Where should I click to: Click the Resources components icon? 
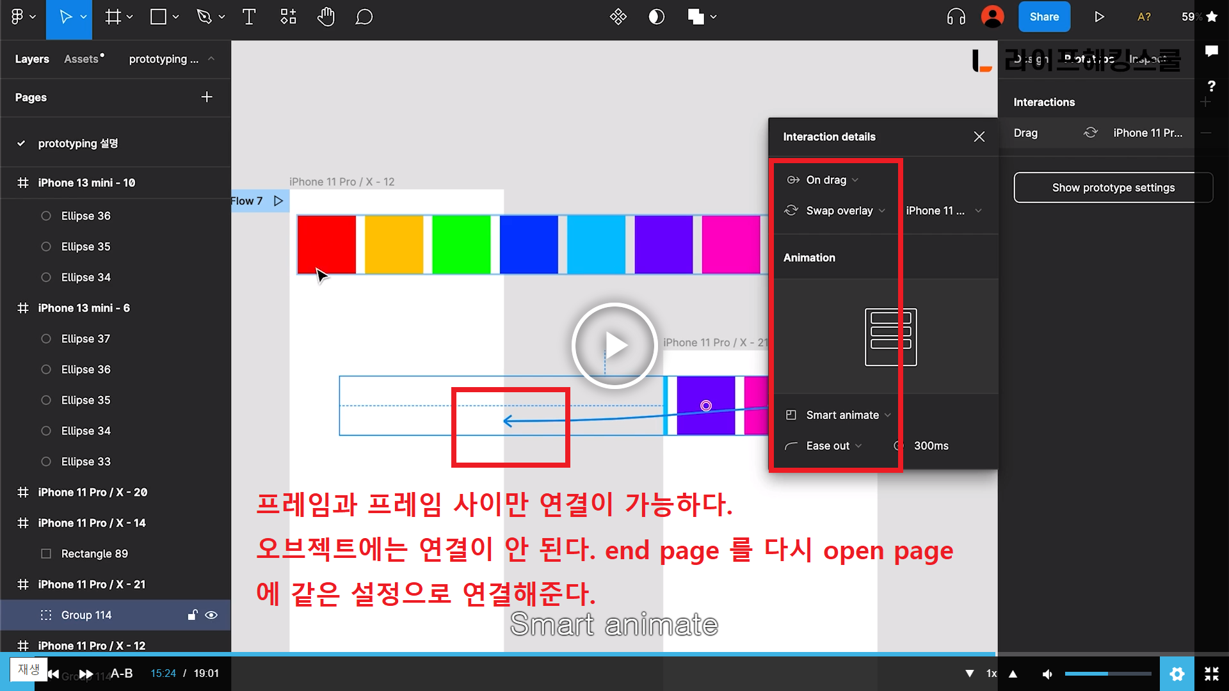pyautogui.click(x=288, y=17)
